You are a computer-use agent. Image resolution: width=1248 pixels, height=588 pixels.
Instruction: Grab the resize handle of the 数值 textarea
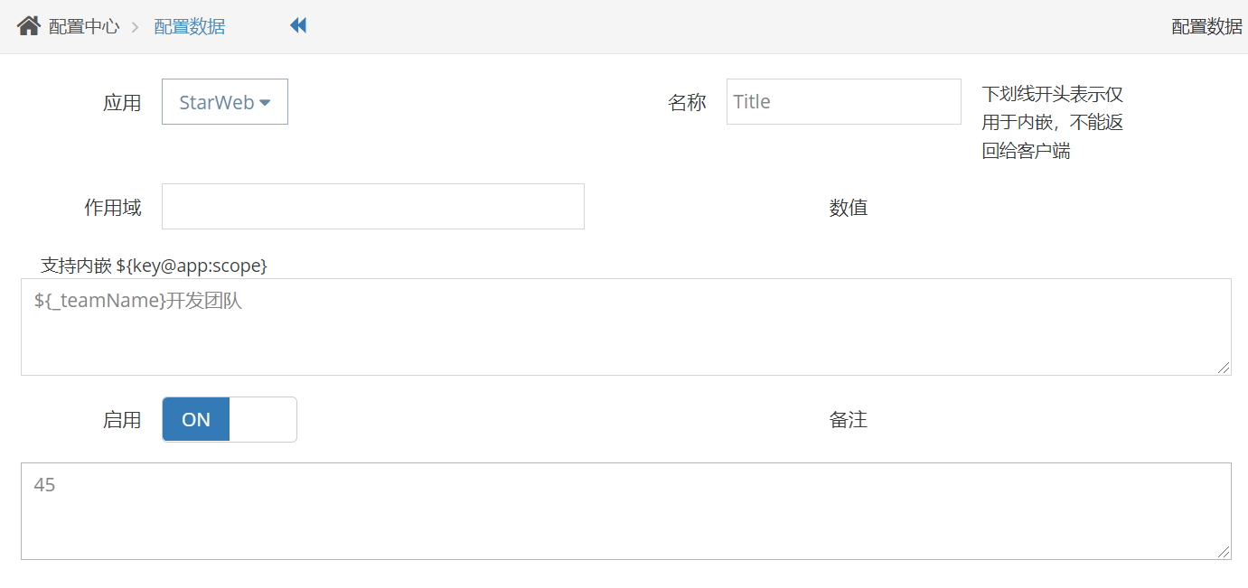pos(1224,368)
